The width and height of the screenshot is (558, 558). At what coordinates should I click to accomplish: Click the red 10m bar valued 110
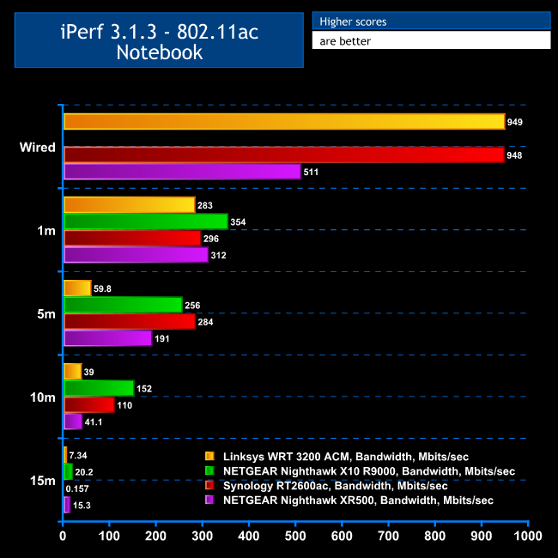89,404
